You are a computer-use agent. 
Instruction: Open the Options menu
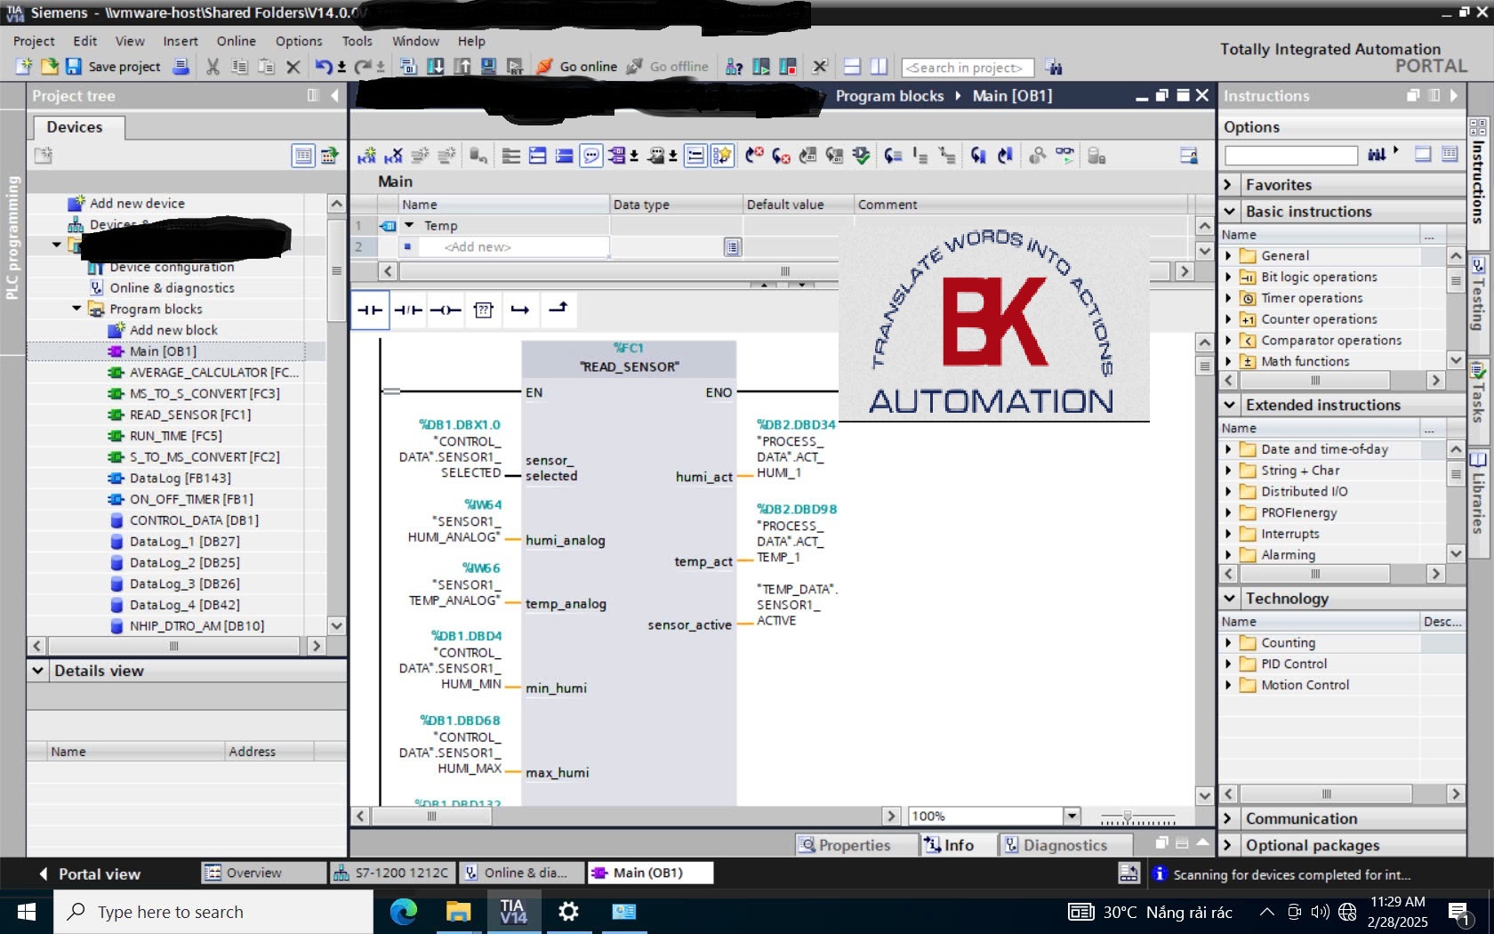coord(299,41)
